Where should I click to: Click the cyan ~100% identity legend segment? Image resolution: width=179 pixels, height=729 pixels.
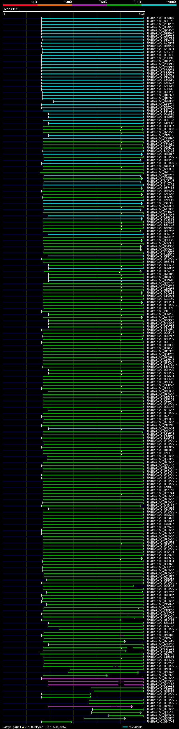click(159, 5)
